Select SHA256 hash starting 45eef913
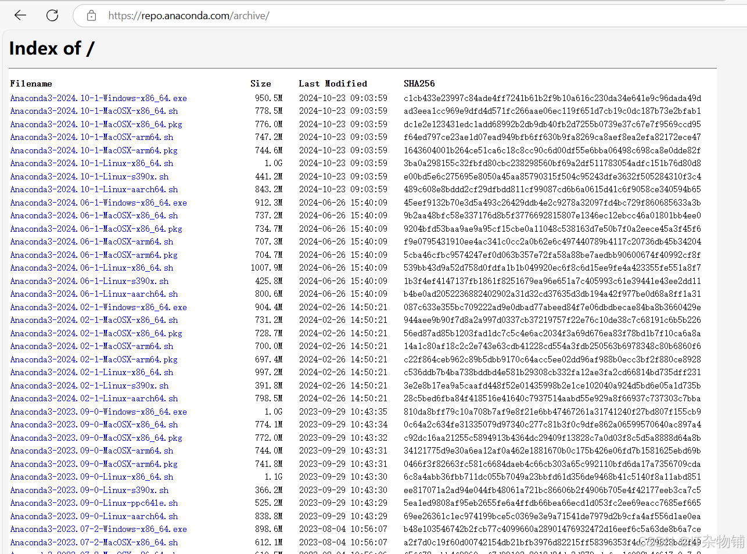The image size is (747, 554). coord(552,203)
